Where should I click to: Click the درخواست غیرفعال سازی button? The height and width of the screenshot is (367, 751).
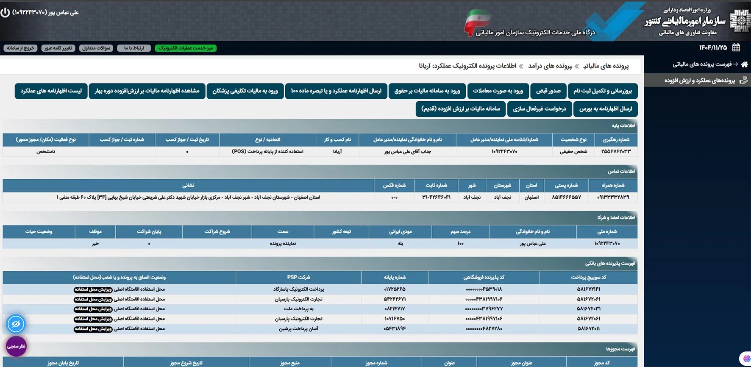pyautogui.click(x=540, y=109)
